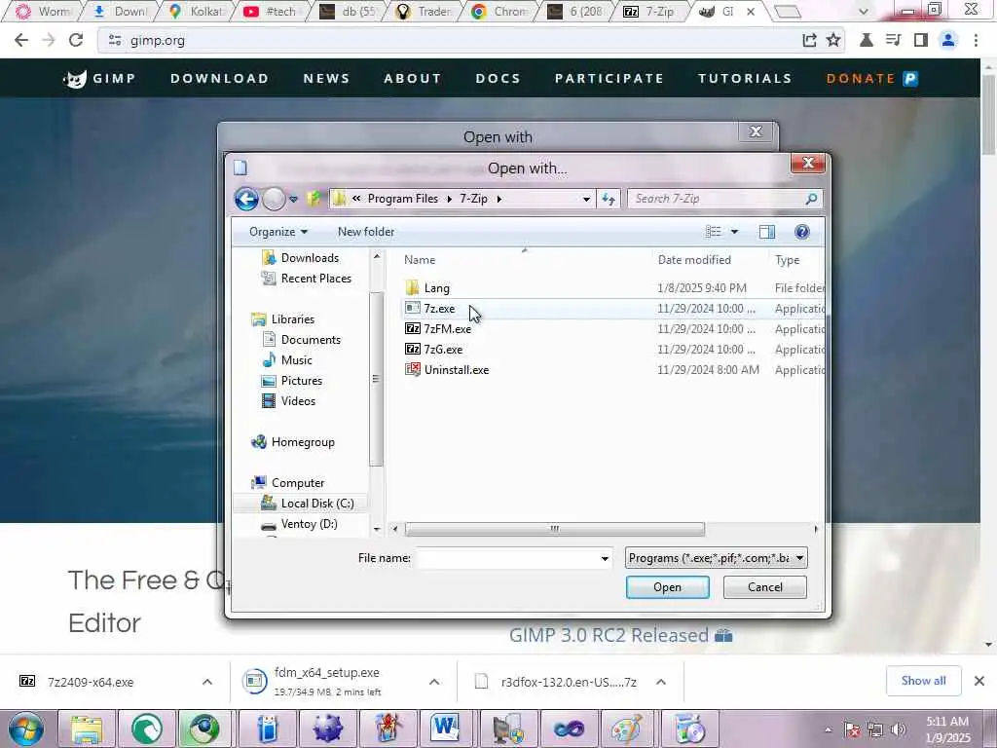This screenshot has width=997, height=748.
Task: Select Recent Places in navigation pane
Action: (x=307, y=278)
